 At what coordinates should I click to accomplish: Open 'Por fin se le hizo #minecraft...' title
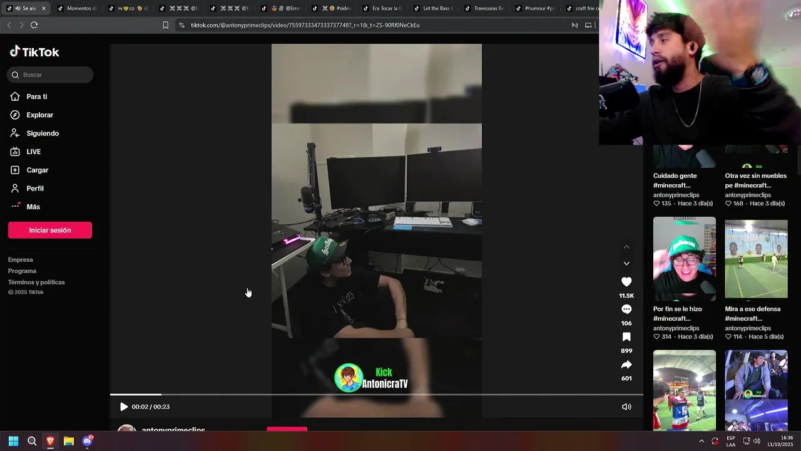[x=678, y=314]
